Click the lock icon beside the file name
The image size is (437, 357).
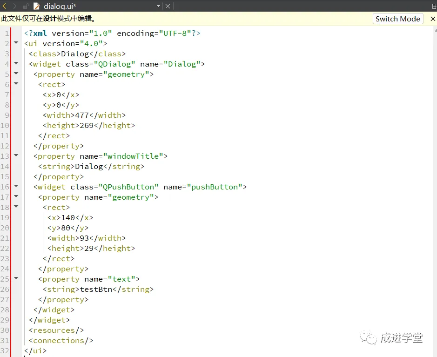[x=26, y=6]
